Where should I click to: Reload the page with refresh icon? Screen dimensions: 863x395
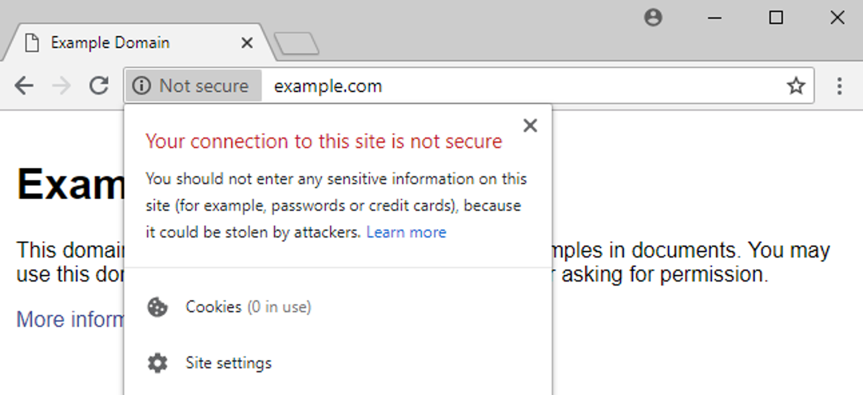tap(99, 86)
